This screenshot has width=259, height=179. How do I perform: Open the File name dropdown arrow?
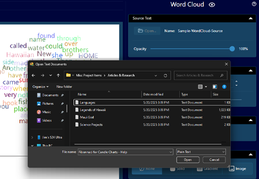170,152
